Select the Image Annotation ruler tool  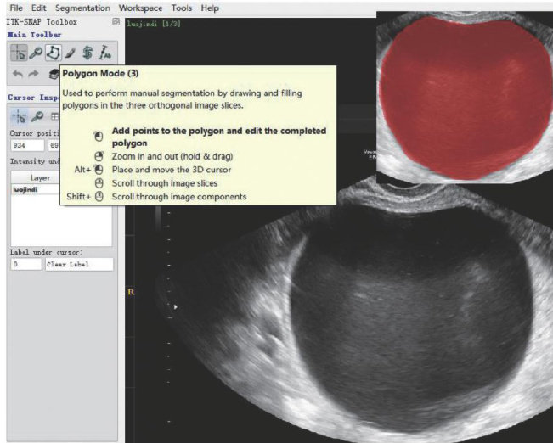[x=104, y=53]
